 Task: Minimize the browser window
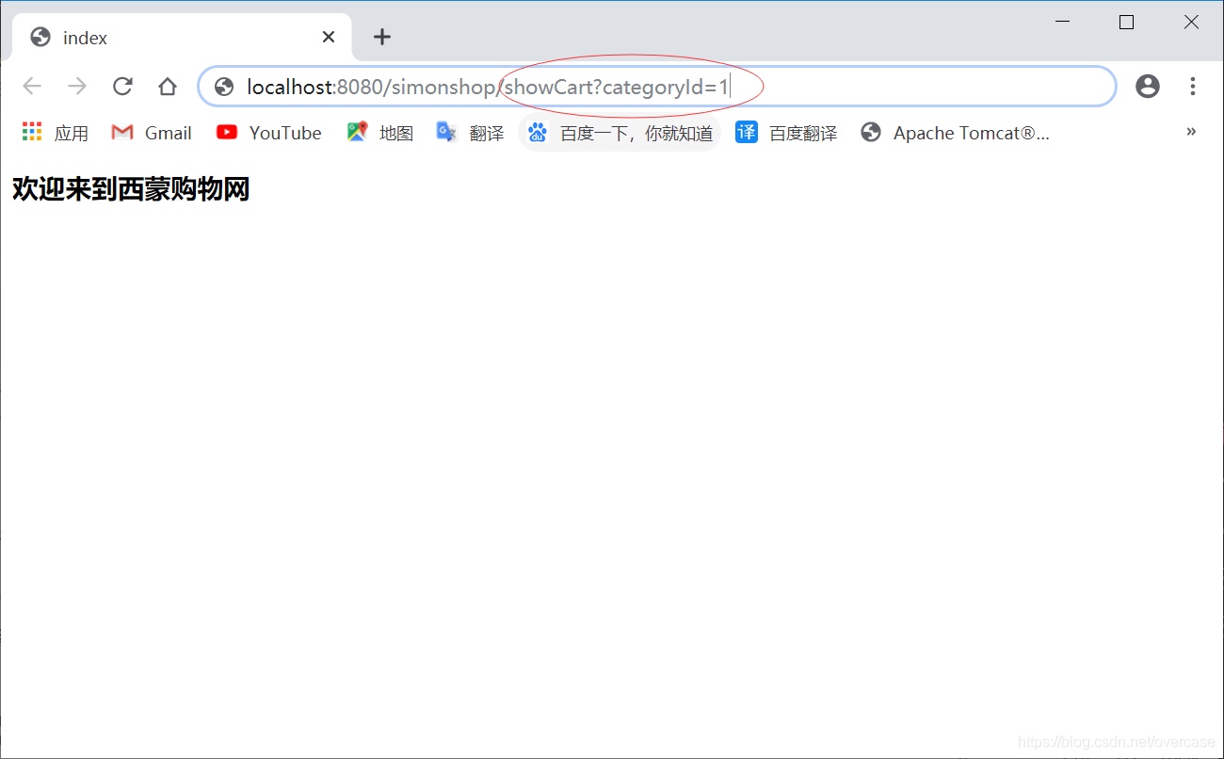tap(1063, 23)
